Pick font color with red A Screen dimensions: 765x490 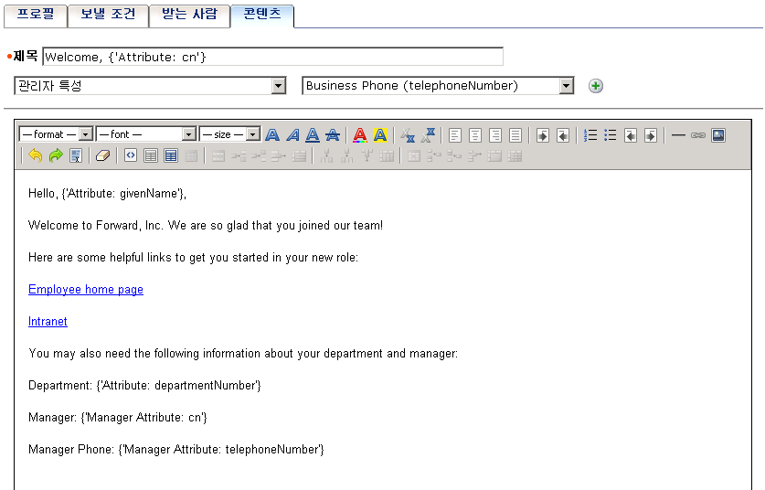coord(359,134)
